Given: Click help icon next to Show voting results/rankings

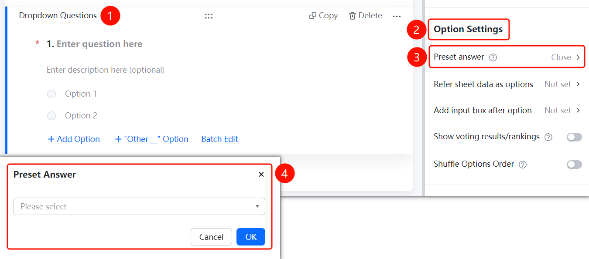Looking at the screenshot, I should click(x=548, y=137).
